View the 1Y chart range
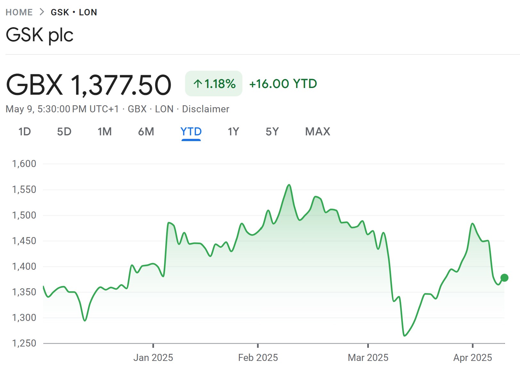The image size is (520, 375). point(233,132)
